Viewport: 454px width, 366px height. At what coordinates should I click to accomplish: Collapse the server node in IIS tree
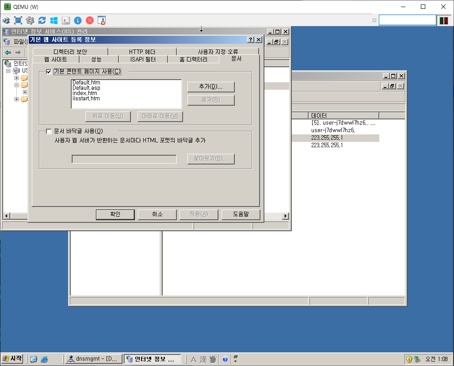tap(8, 71)
